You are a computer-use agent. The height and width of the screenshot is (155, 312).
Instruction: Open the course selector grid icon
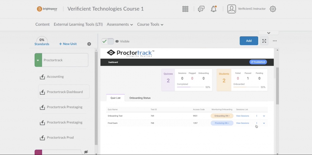[x=185, y=9]
